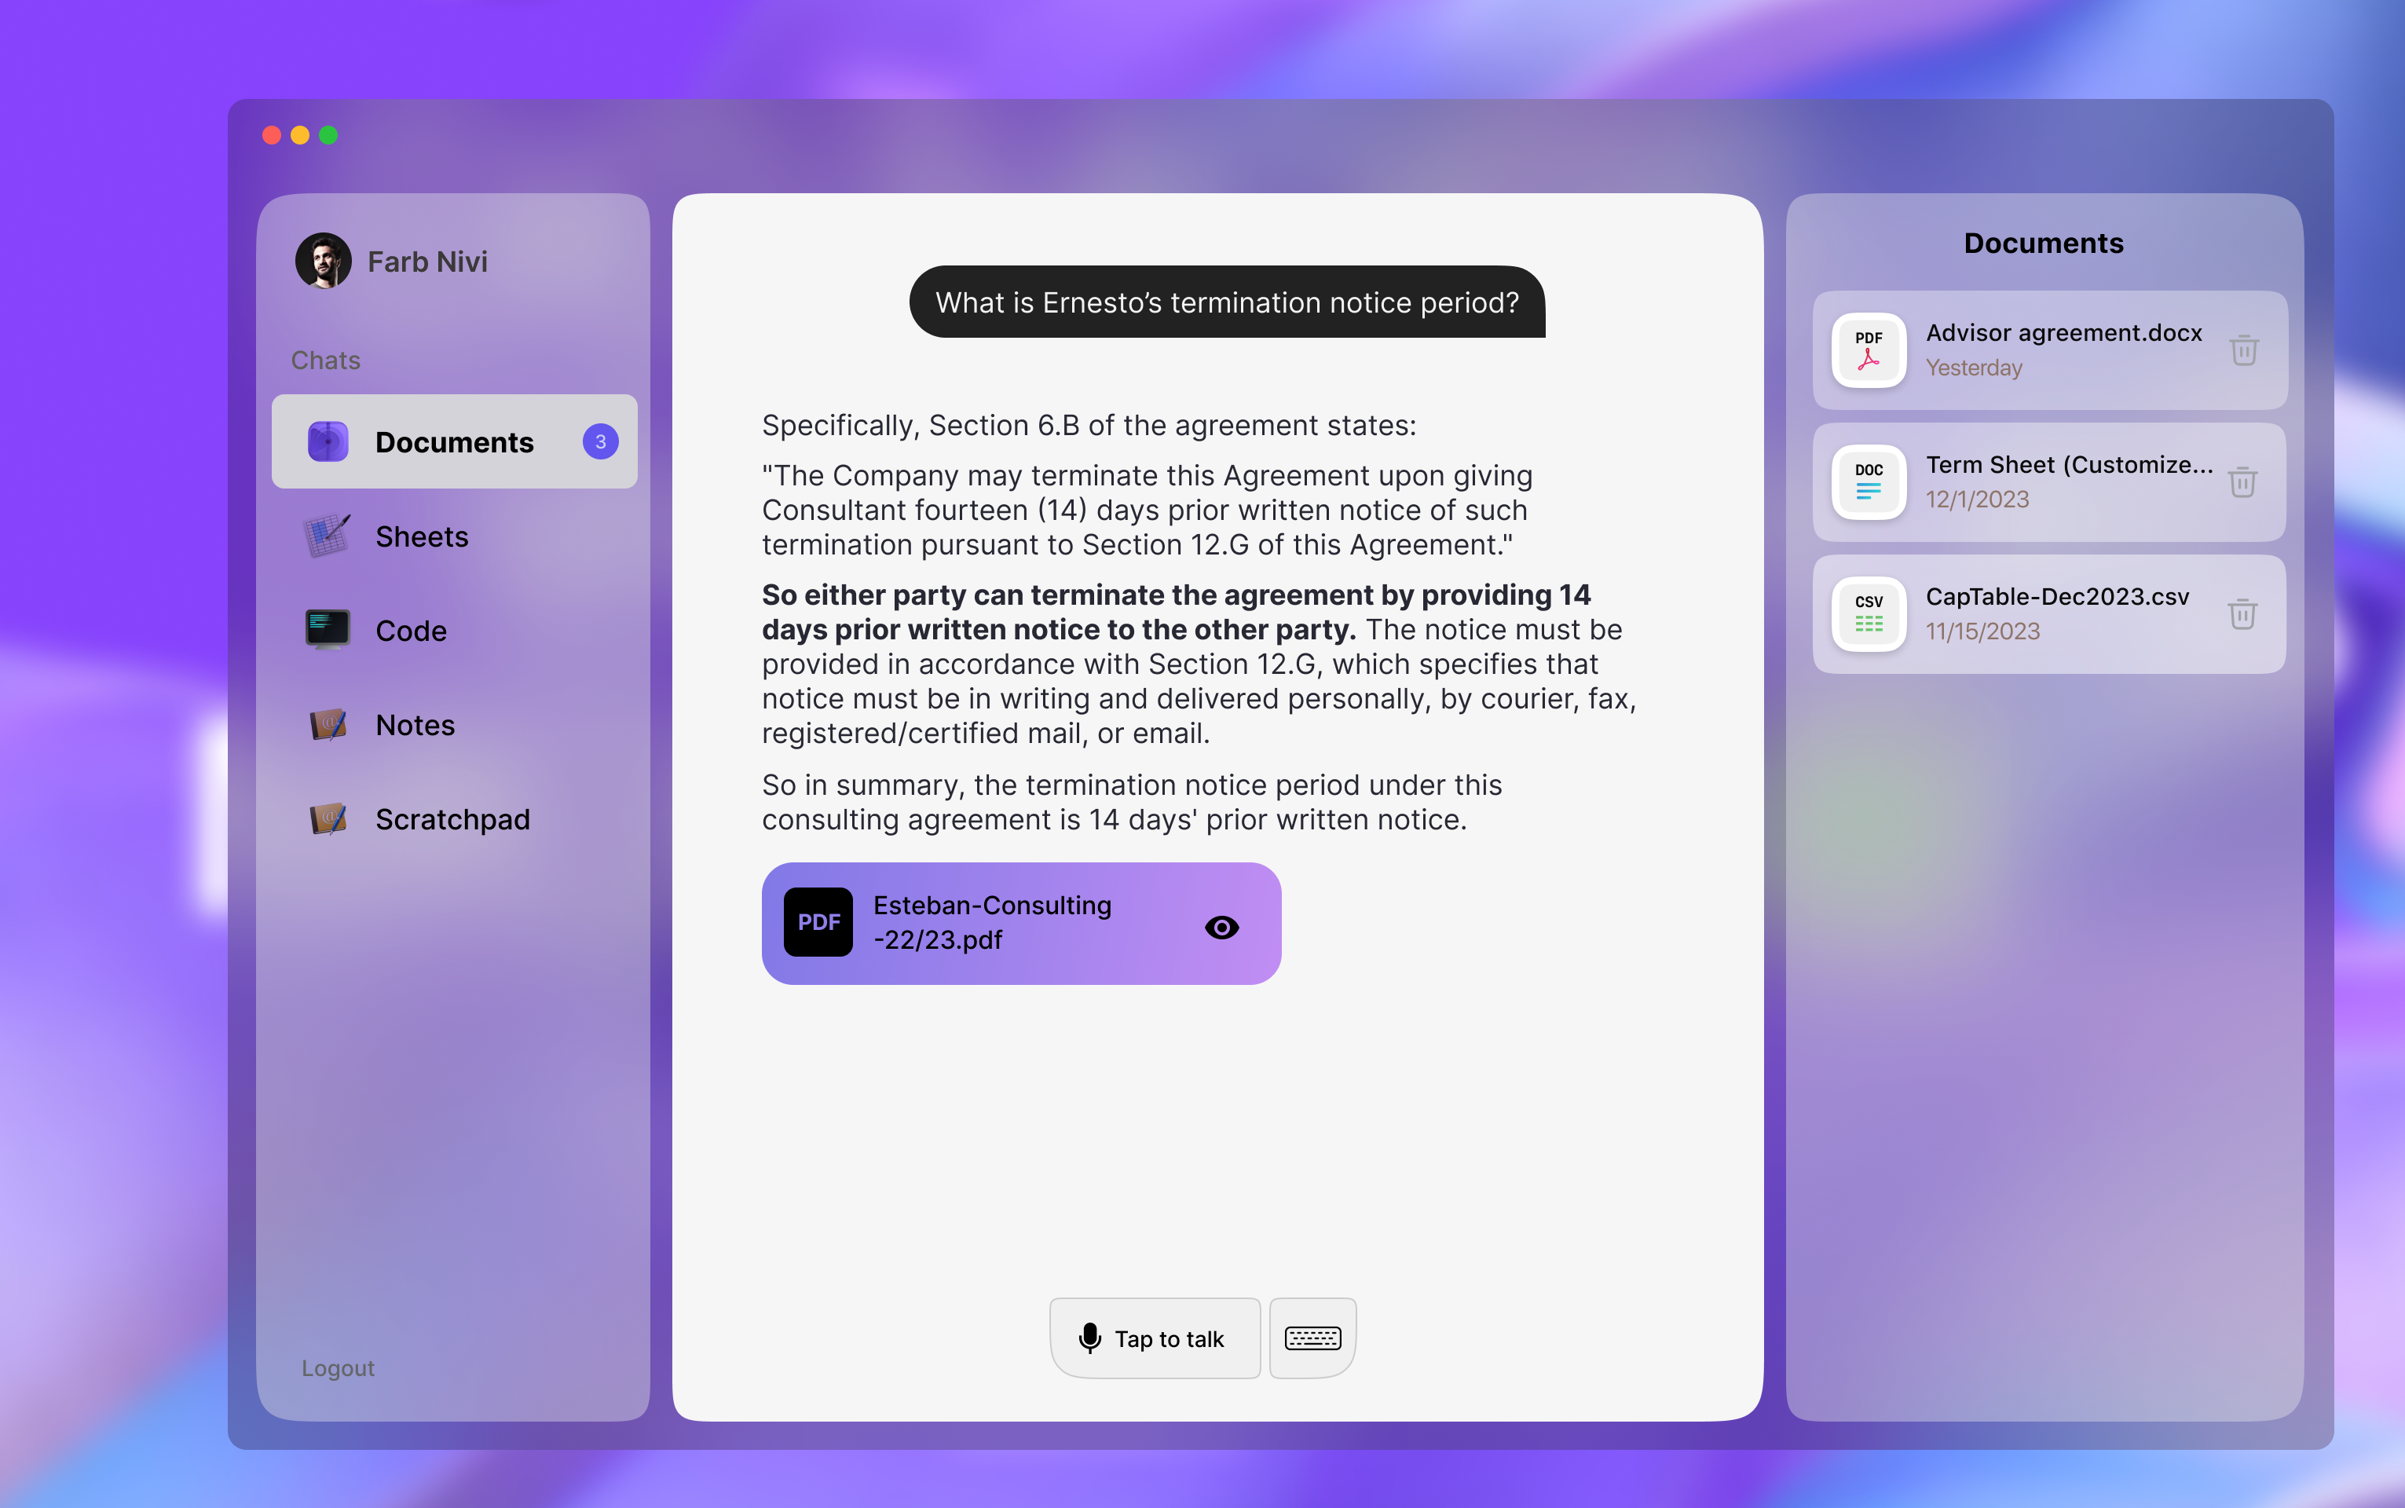This screenshot has width=2405, height=1508.
Task: Select the Sheets chat in the sidebar
Action: coord(421,536)
